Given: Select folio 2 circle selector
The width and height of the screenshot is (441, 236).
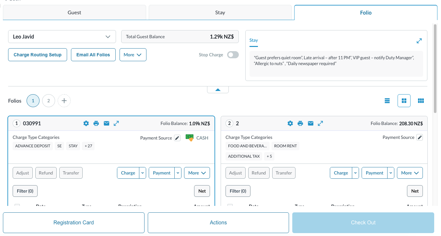Looking at the screenshot, I should (49, 101).
